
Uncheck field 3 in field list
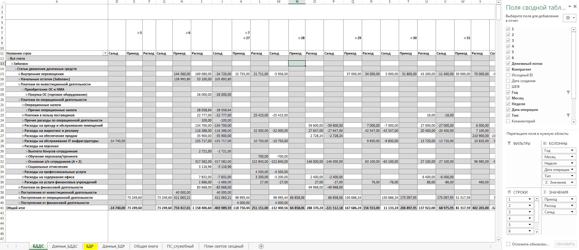point(508,41)
